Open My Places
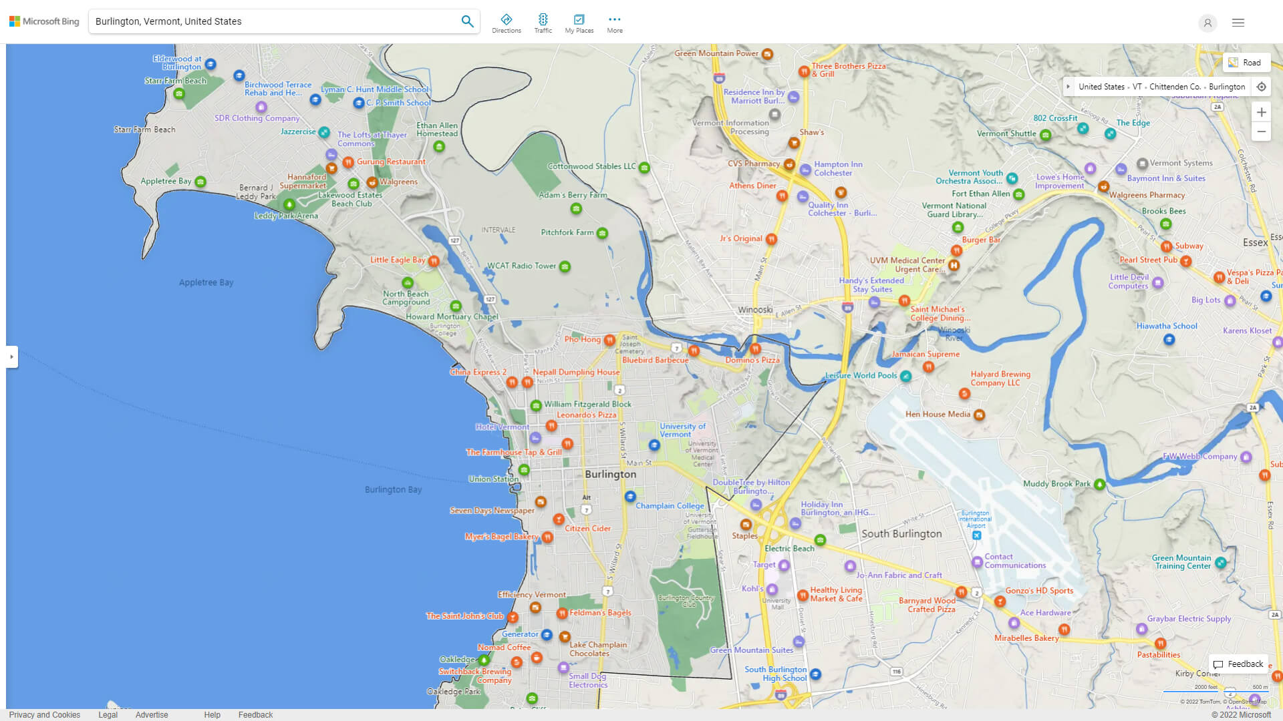This screenshot has width=1283, height=721. [x=579, y=21]
